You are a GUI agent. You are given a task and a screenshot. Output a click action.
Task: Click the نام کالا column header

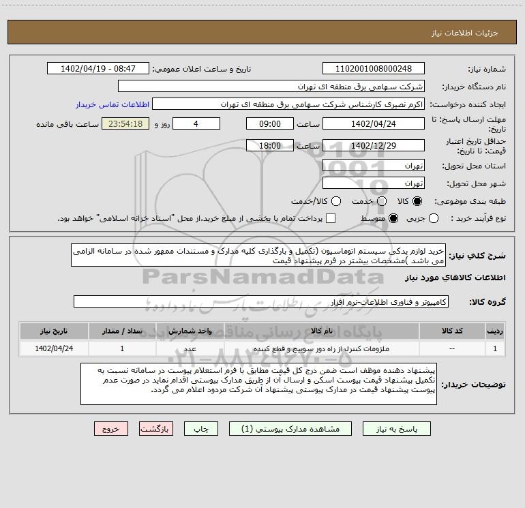pos(321,331)
